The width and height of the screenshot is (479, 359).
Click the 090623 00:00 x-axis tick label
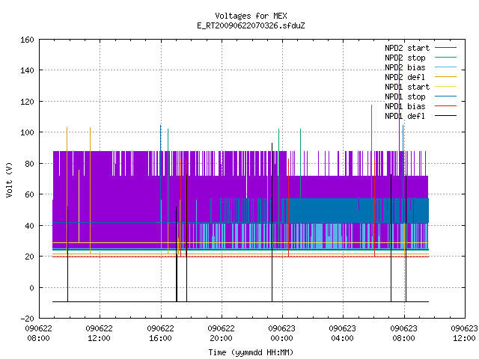tap(281, 334)
